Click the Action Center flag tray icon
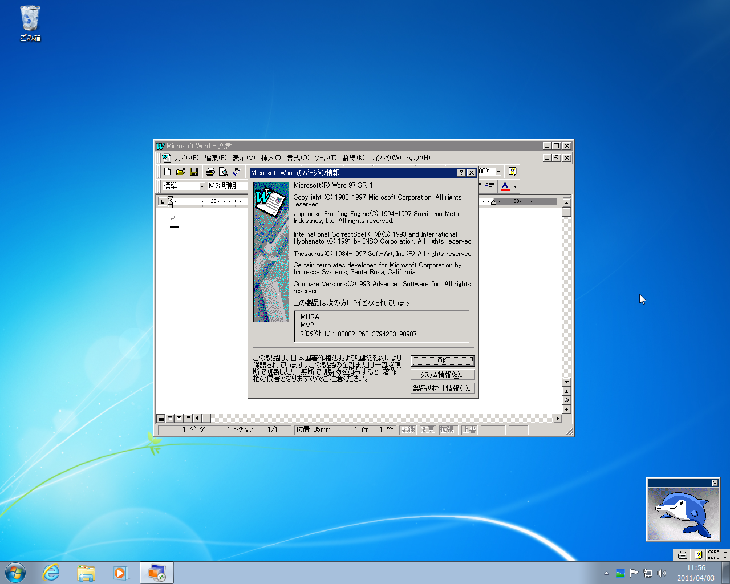This screenshot has height=584, width=730. pos(634,573)
